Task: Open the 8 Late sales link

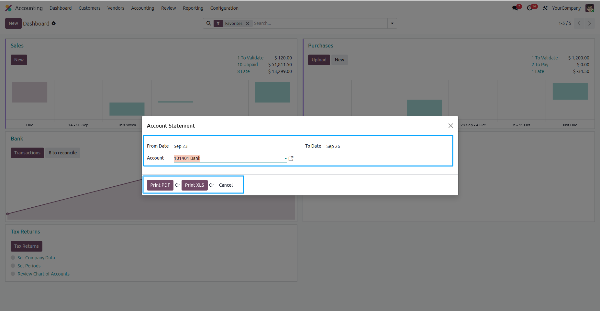Action: pos(243,71)
